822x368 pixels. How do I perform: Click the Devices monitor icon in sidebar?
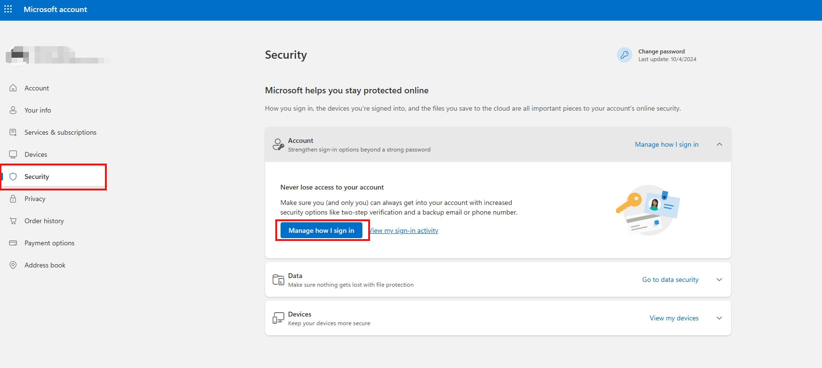coord(13,154)
